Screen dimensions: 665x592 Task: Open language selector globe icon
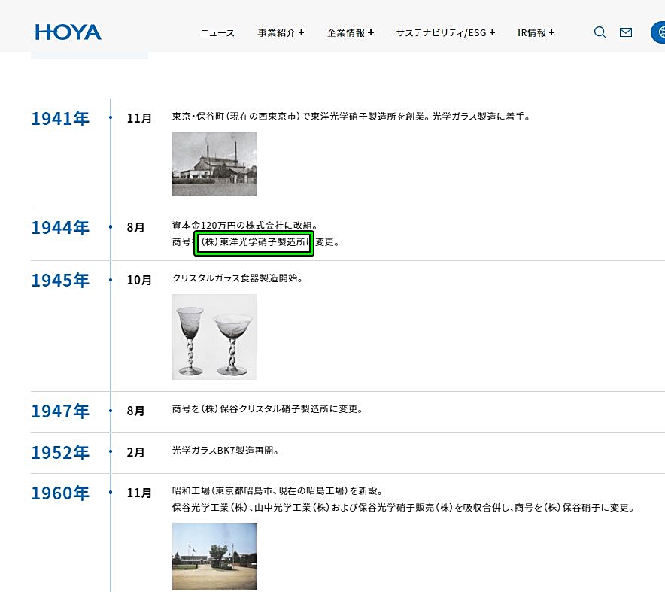pos(659,32)
